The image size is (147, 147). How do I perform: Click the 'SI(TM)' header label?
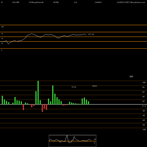[56, 2]
